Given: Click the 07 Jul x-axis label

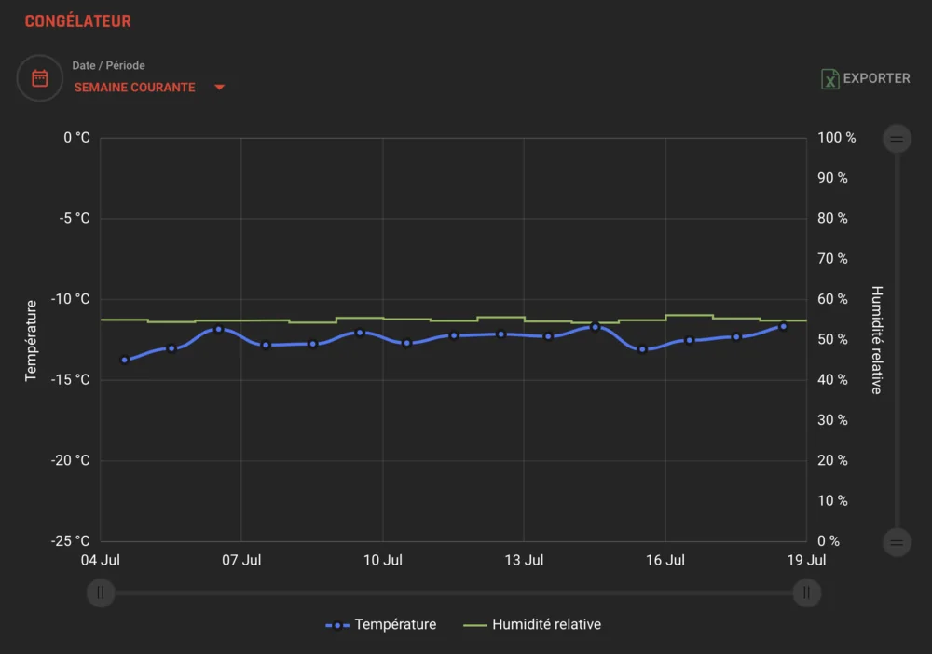Looking at the screenshot, I should tap(241, 560).
